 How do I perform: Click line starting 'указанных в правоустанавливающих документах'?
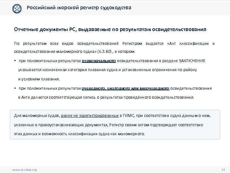coord(108,125)
